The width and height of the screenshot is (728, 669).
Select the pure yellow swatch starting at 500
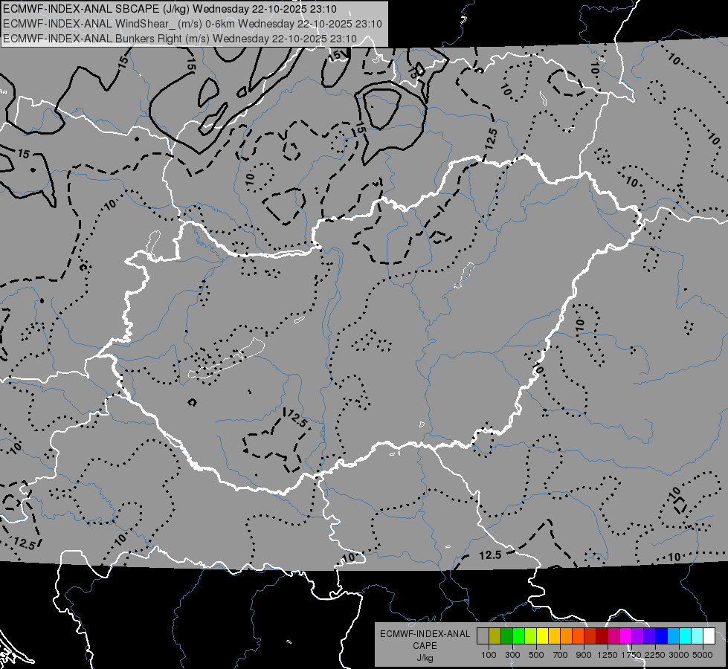coord(542,636)
